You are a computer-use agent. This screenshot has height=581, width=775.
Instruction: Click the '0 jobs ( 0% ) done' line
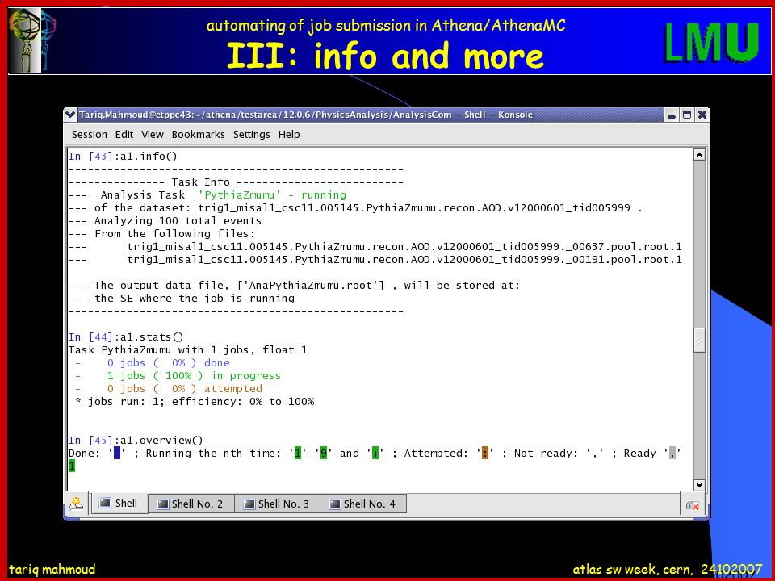pyautogui.click(x=153, y=362)
